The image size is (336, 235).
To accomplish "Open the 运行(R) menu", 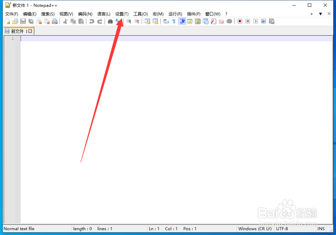I will point(175,14).
